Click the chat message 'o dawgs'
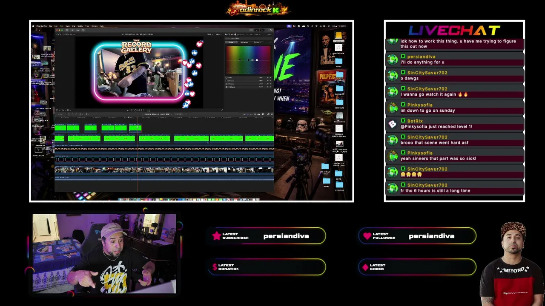Viewport: 545px width, 306px height. pos(410,78)
